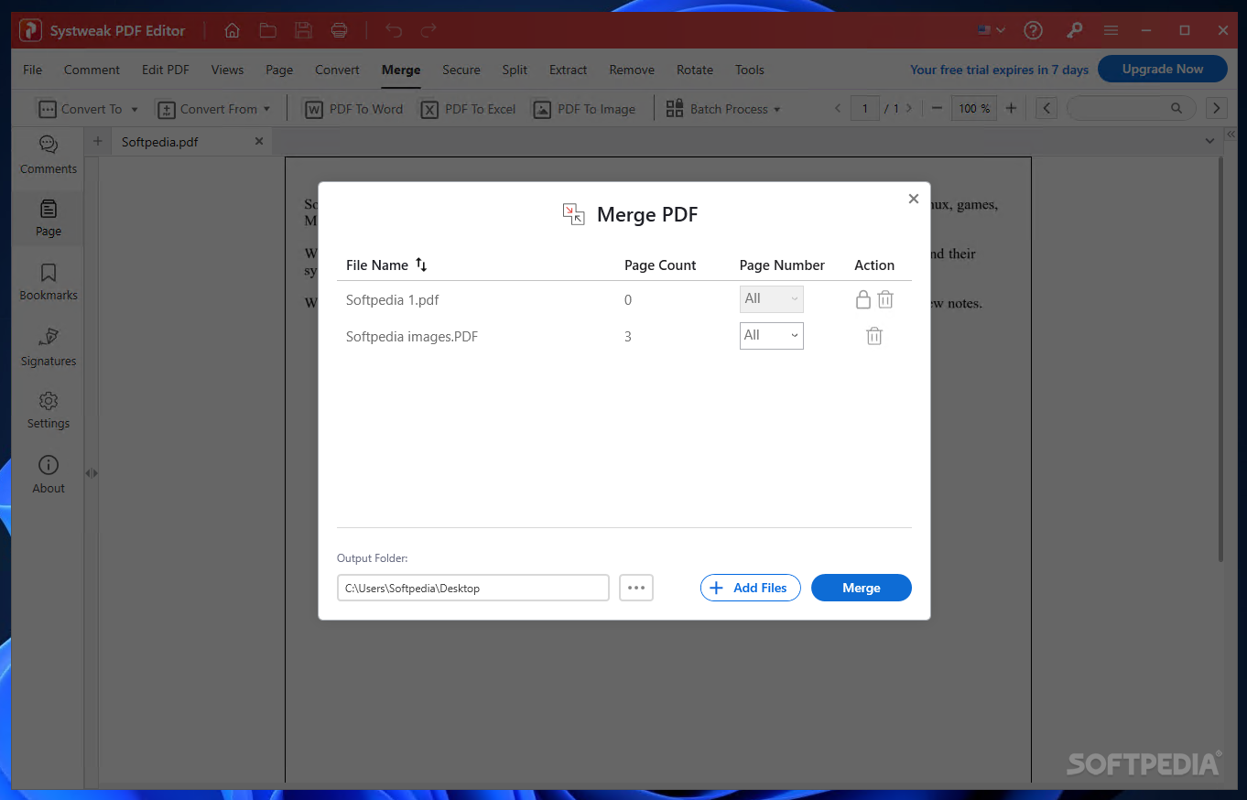
Task: Click next search result arrow
Action: (1217, 108)
